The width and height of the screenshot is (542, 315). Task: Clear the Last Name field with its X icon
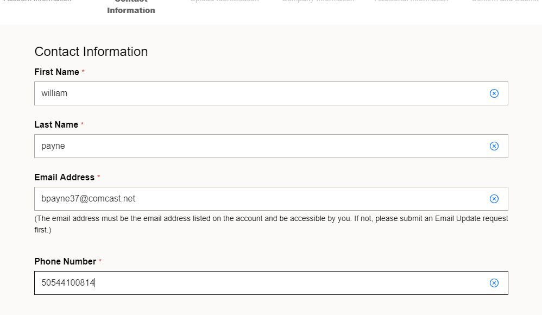click(x=494, y=146)
